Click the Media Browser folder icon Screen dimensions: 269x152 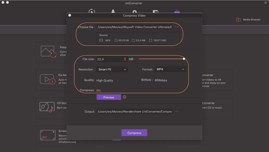pyautogui.click(x=238, y=20)
